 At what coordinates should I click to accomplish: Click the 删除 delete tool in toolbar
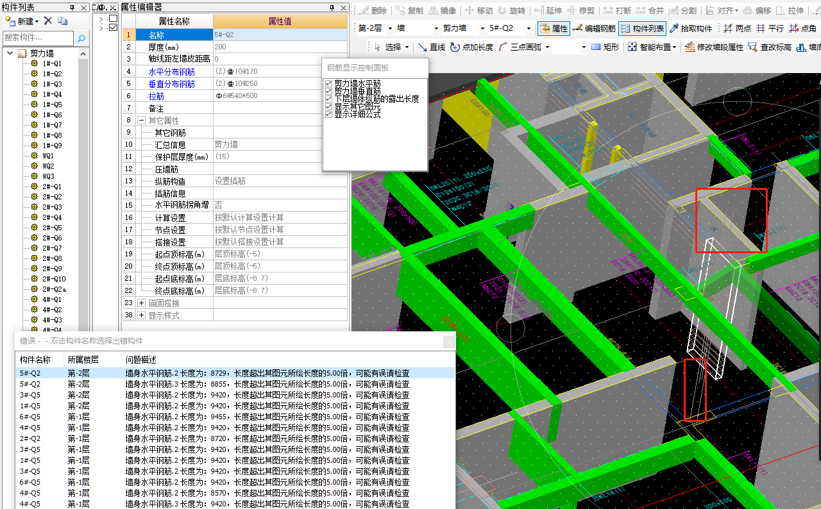[373, 10]
